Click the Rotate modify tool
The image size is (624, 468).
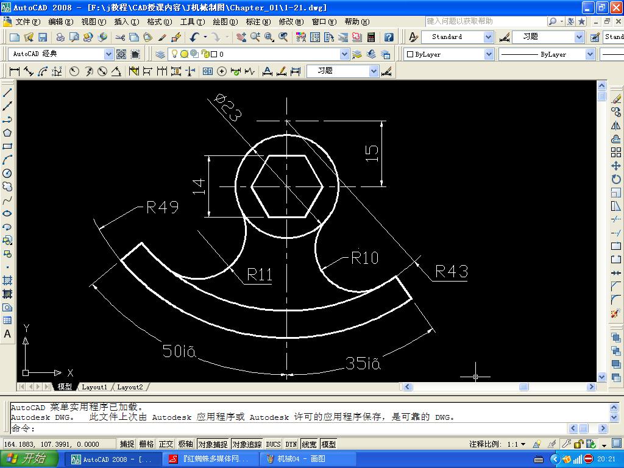[616, 180]
